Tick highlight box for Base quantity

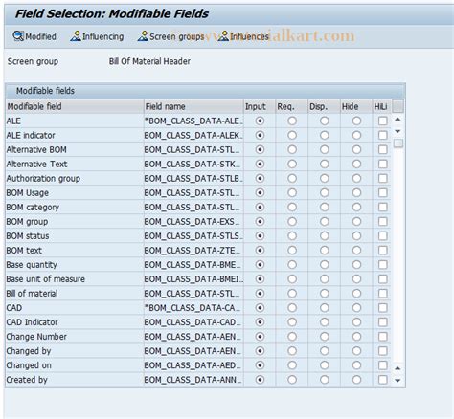pyautogui.click(x=382, y=265)
